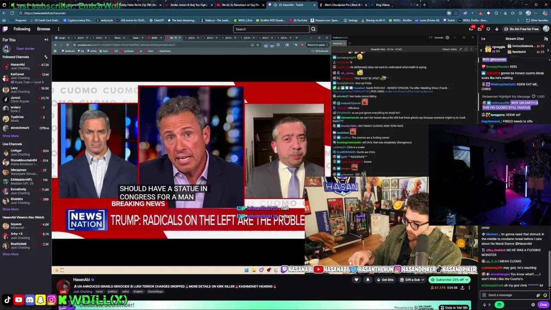The image size is (551, 310).
Task: Open the Settings bookmark
Action: tap(350, 20)
